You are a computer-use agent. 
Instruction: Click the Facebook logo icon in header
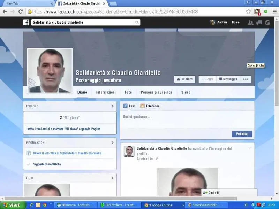click(x=26, y=22)
